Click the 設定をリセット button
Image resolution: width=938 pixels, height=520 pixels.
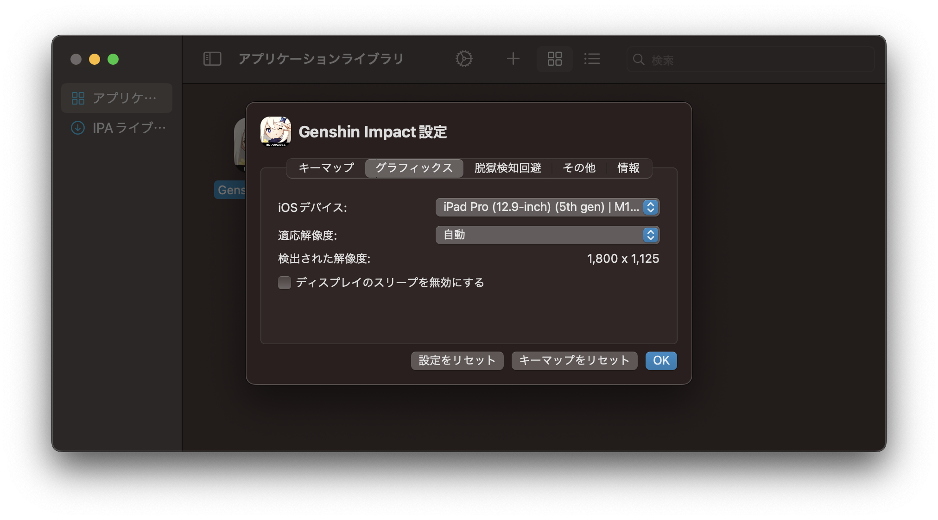point(457,360)
